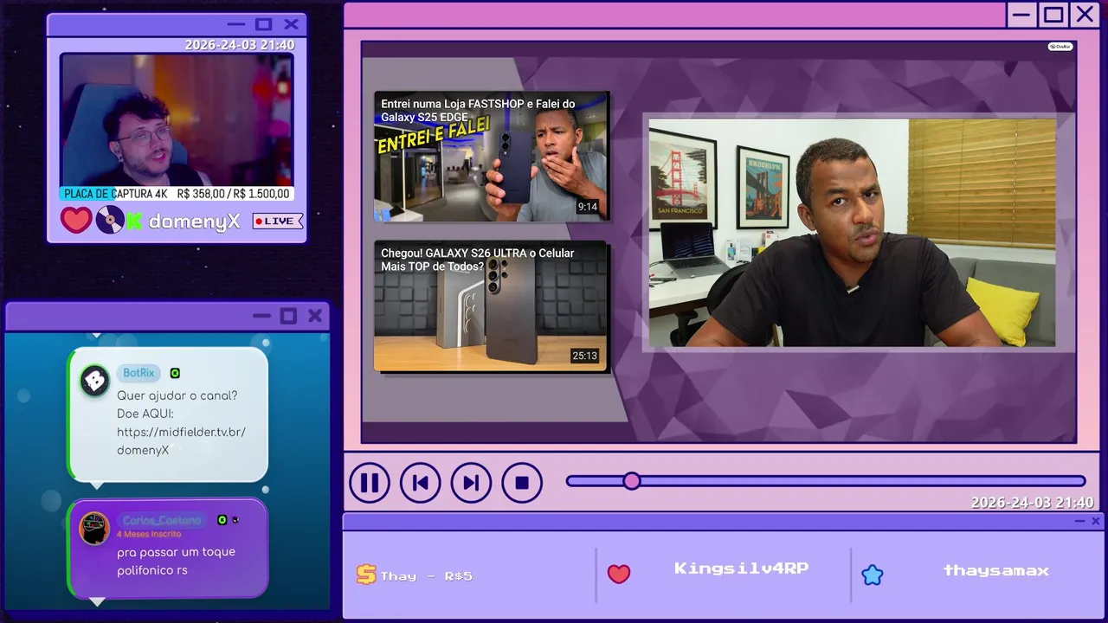
Task: Minimize the alerts bar at the bottom
Action: pos(1079,521)
